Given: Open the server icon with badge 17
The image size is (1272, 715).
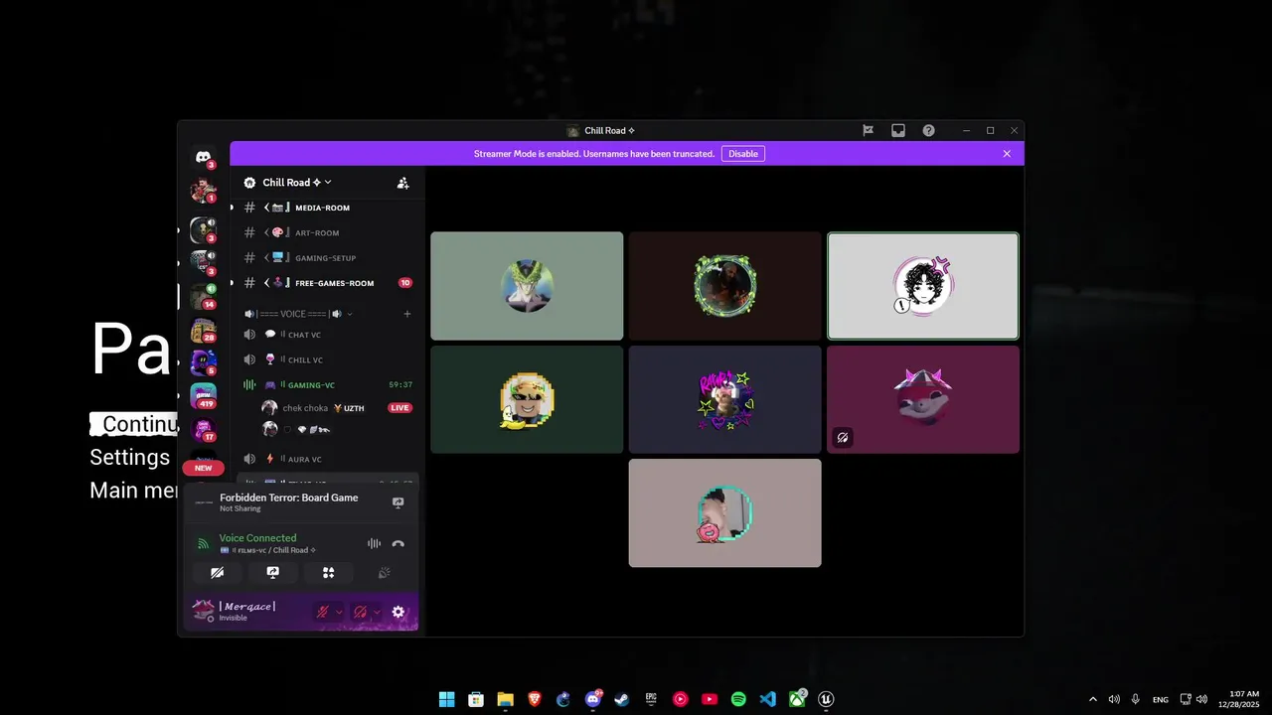Looking at the screenshot, I should coord(203,429).
